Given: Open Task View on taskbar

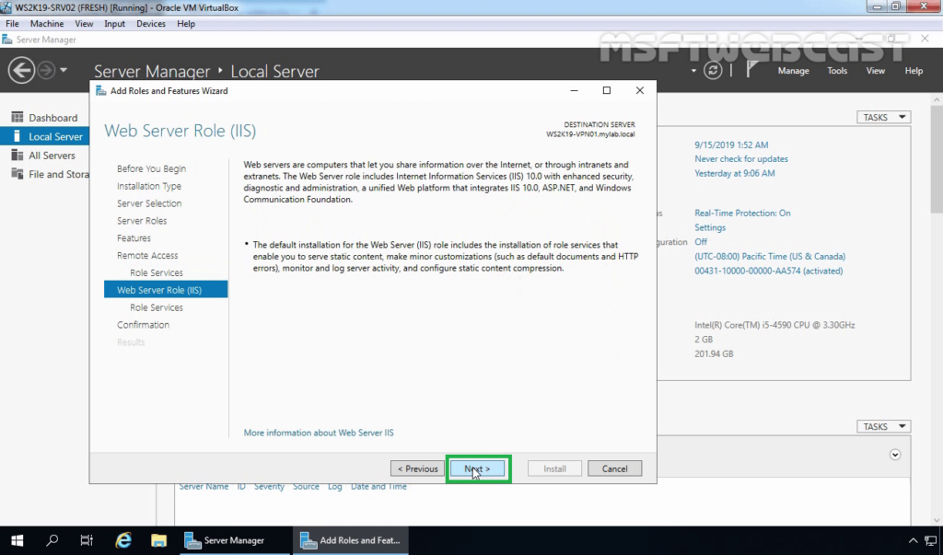Looking at the screenshot, I should [87, 540].
